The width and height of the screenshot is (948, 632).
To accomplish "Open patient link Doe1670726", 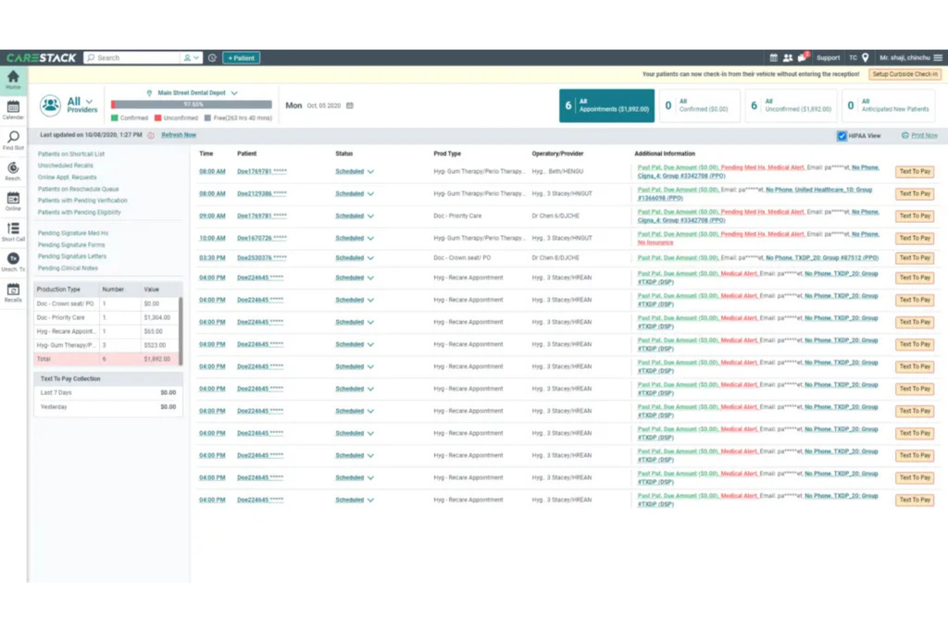I will coord(262,238).
